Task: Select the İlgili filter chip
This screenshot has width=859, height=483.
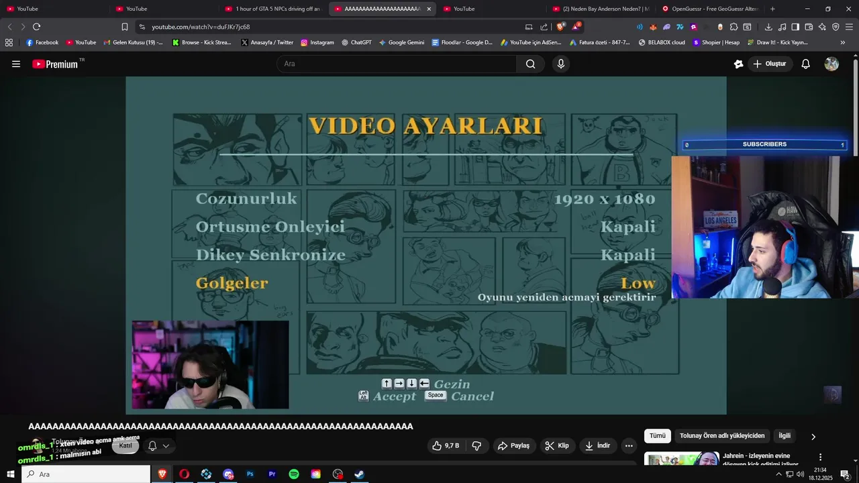Action: click(785, 436)
